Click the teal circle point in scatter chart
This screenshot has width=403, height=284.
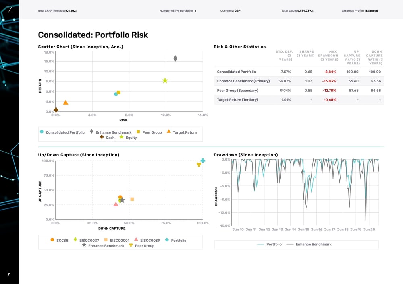pyautogui.click(x=116, y=94)
